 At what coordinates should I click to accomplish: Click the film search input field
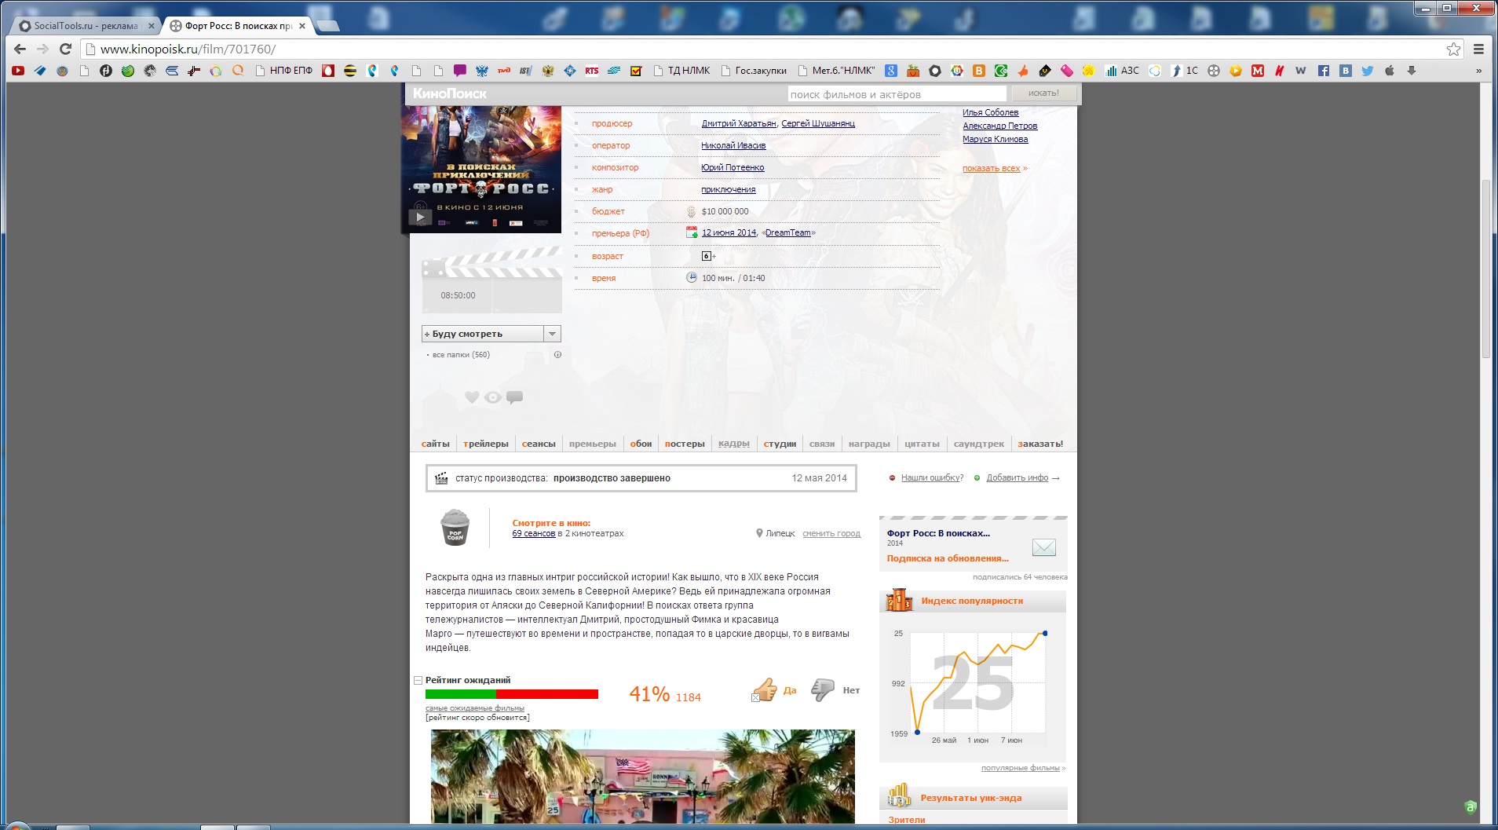(897, 94)
